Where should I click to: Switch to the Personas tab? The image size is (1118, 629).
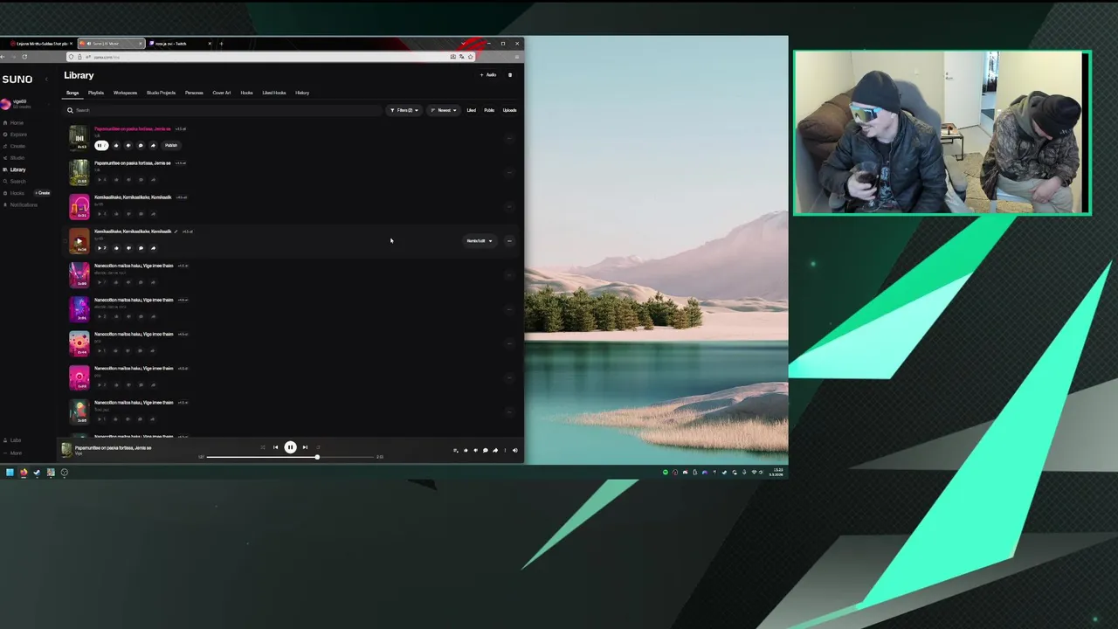coord(194,93)
